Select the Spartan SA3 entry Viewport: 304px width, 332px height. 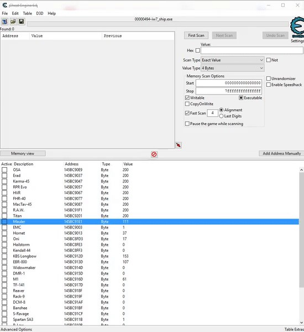point(23,319)
